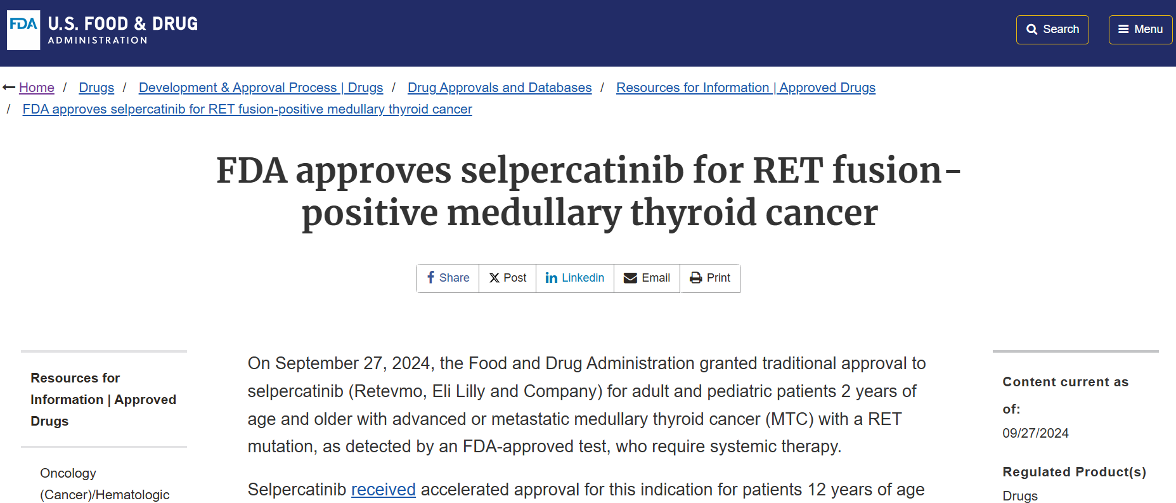Open the hamburger Menu icon
Image resolution: width=1176 pixels, height=503 pixels.
(x=1123, y=29)
